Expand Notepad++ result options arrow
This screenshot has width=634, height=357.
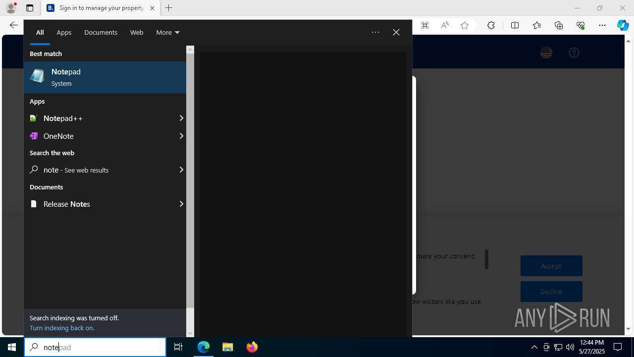point(181,118)
